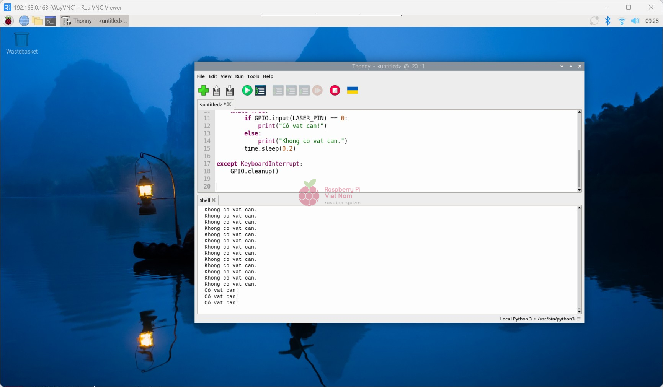Screen dimensions: 663x387
Task: Open the Run menu
Action: click(239, 76)
